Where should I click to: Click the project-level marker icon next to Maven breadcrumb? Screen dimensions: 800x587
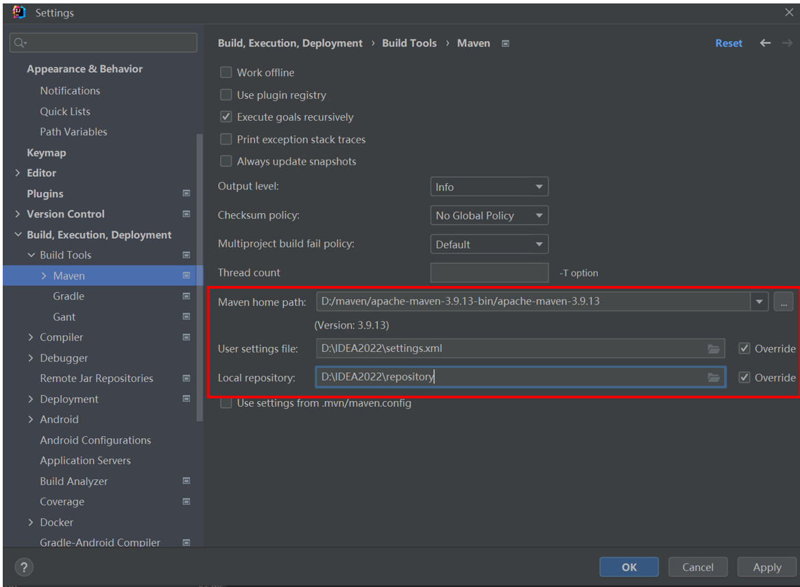point(506,43)
